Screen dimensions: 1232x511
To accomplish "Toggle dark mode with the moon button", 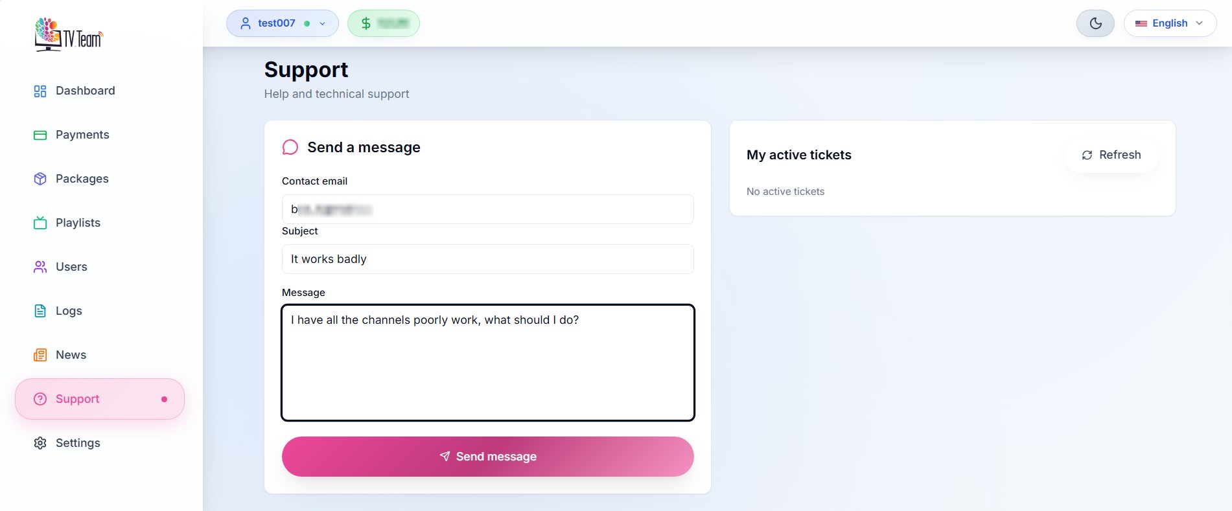I will click(1095, 23).
